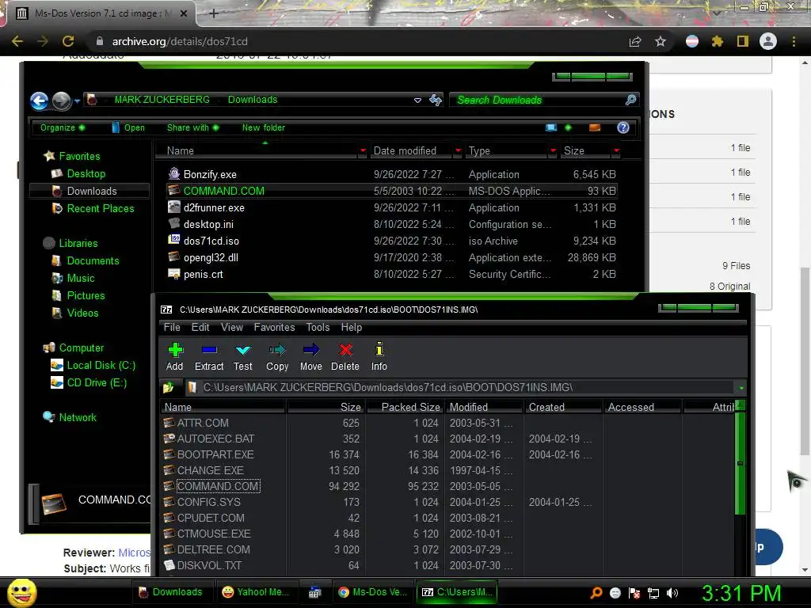Expand the 7-Zip path dropdown arrow
This screenshot has width=811, height=608.
point(741,388)
